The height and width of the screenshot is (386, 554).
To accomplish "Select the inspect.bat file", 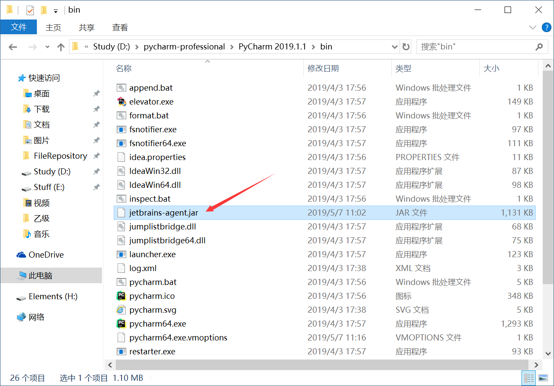I will [x=325, y=199].
